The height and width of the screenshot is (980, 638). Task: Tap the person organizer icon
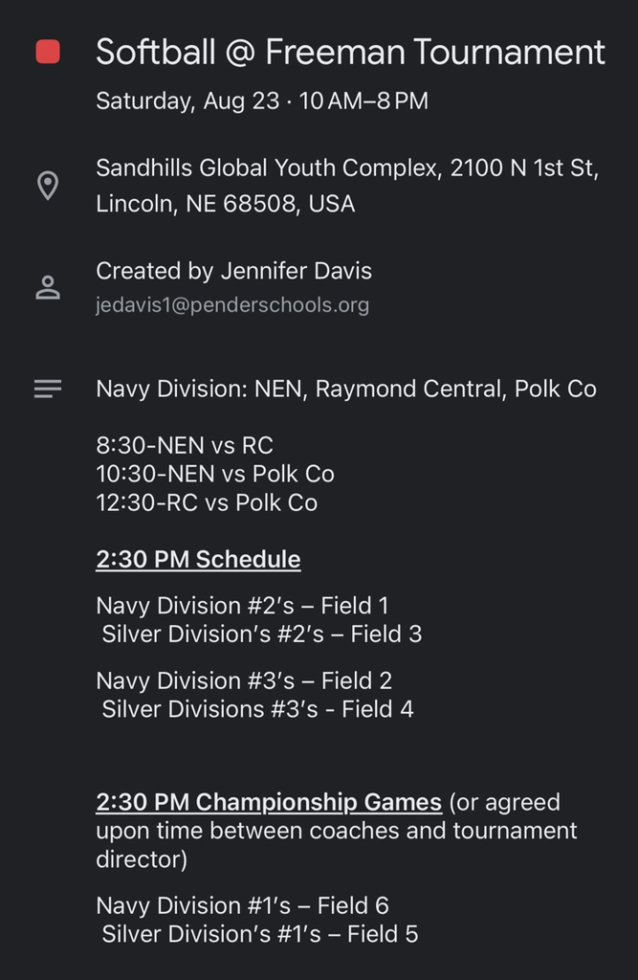point(48,287)
